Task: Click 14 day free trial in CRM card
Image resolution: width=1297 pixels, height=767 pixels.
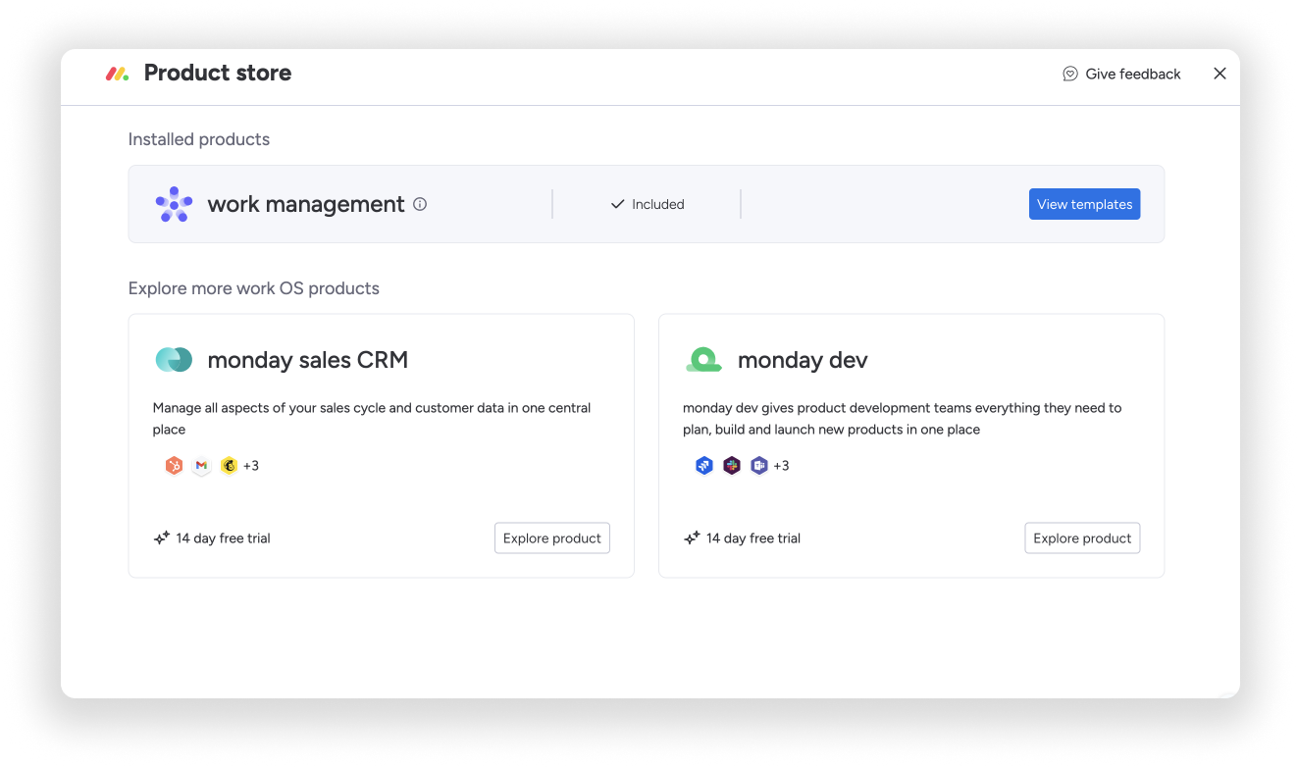Action: click(x=223, y=538)
